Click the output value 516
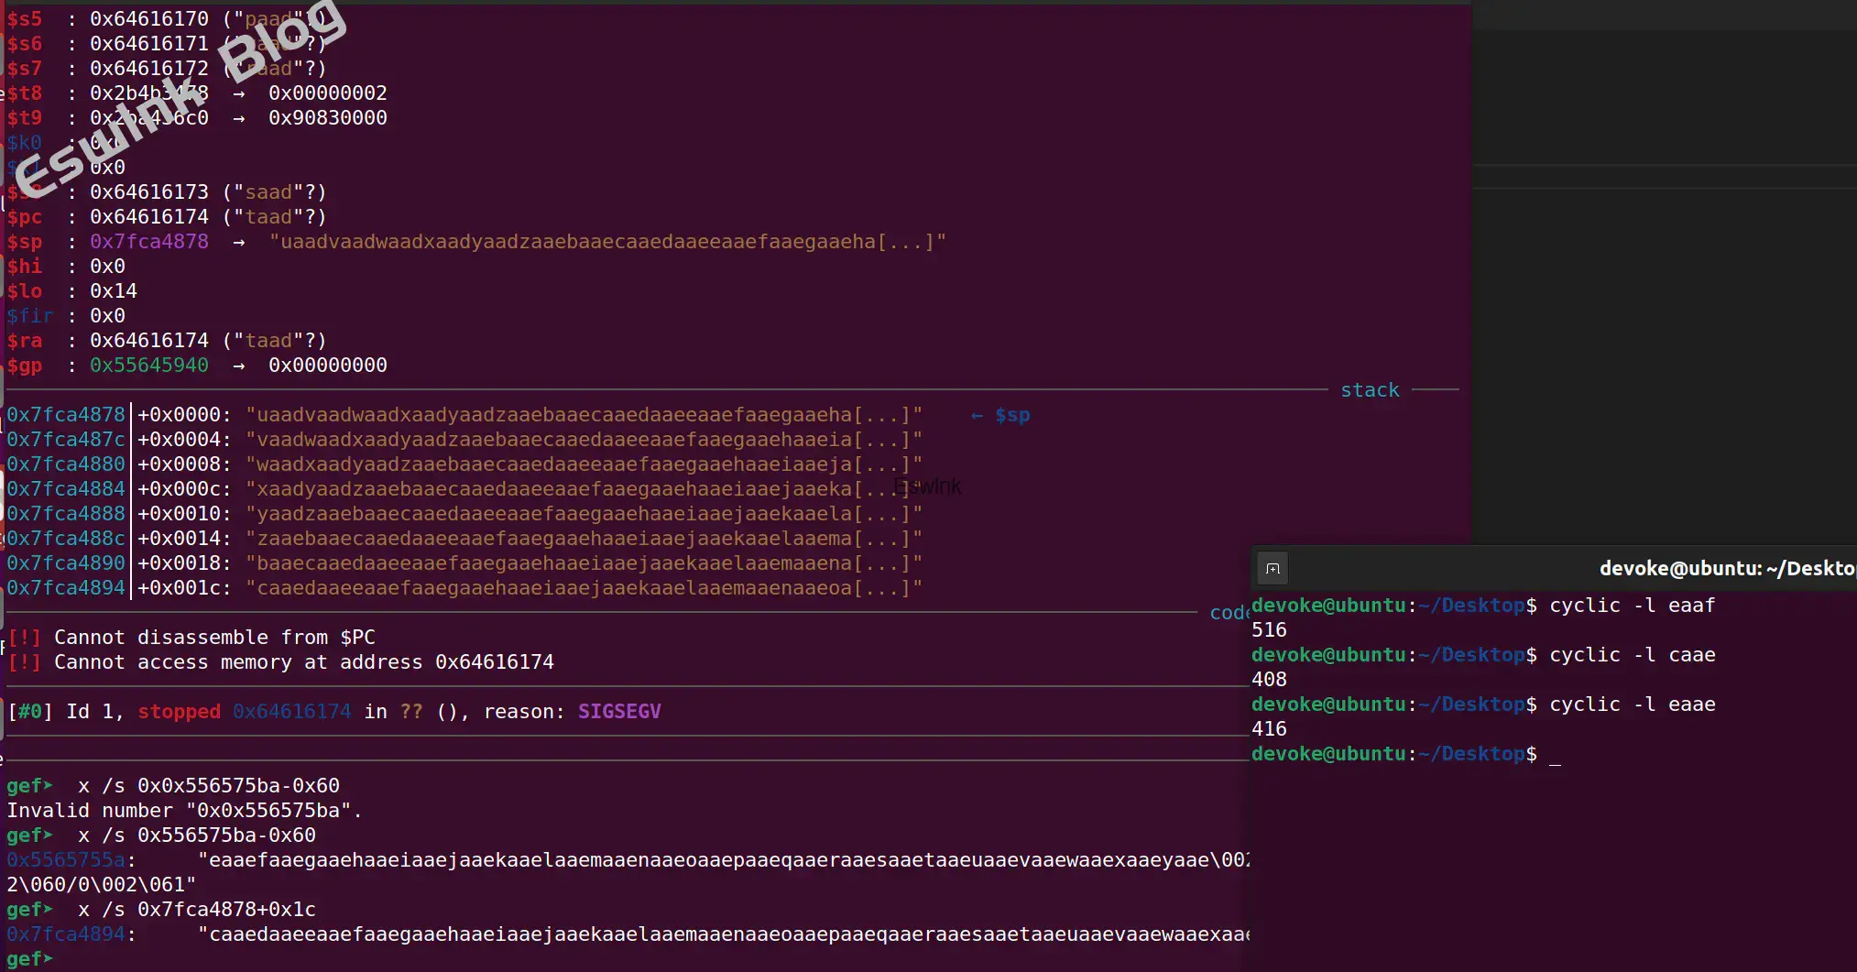Screen dimensions: 1857x972 tap(1269, 630)
